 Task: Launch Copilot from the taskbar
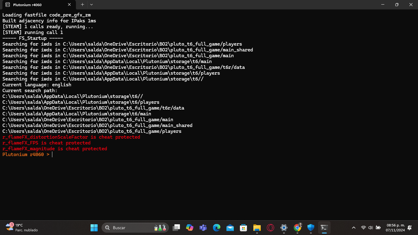pos(190,228)
